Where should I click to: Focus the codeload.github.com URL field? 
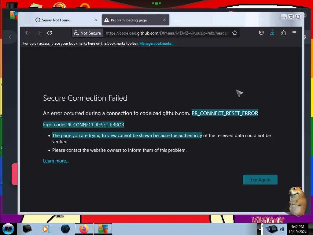point(166,33)
